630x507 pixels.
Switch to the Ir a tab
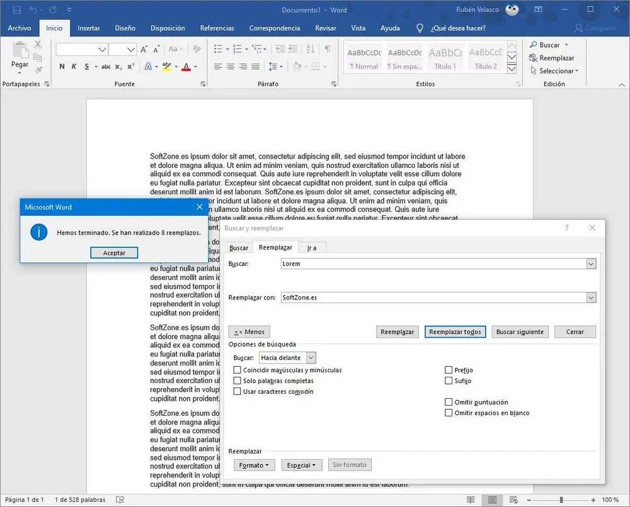(312, 248)
